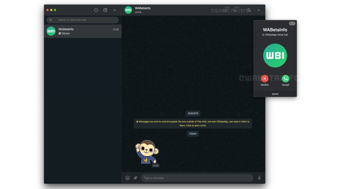Image resolution: width=341 pixels, height=189 pixels.
Task: Accept the incoming WABetaInfo voice call
Action: point(286,79)
